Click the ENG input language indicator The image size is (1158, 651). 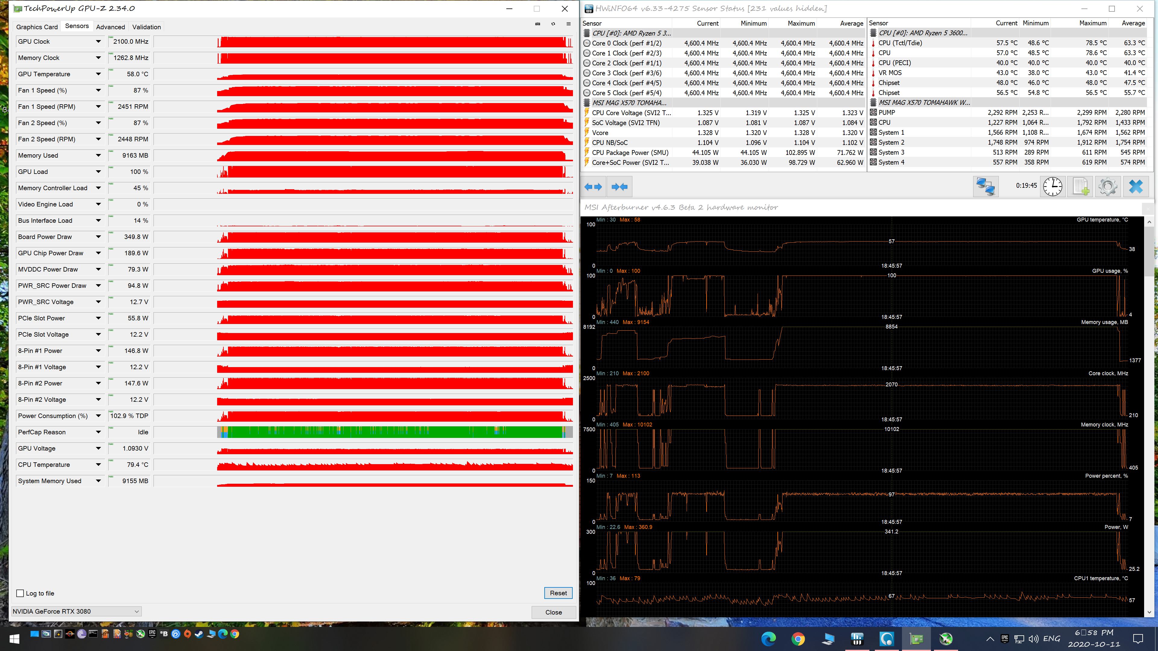1052,639
